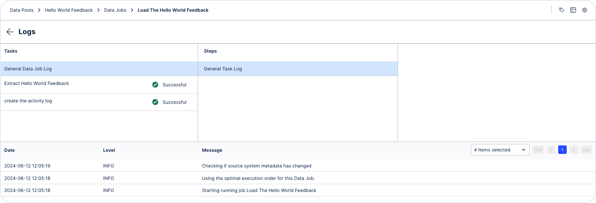This screenshot has width=596, height=203.
Task: Navigate to Data Pools breadcrumb
Action: coord(22,10)
